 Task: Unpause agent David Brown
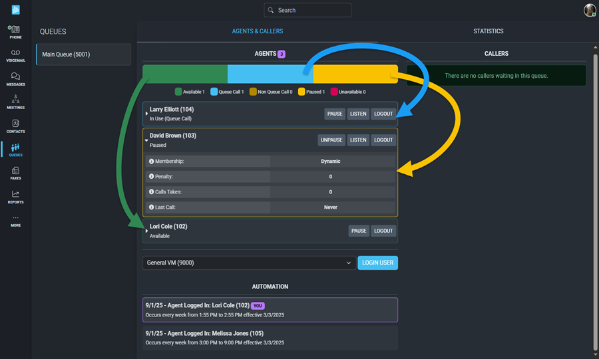click(331, 140)
